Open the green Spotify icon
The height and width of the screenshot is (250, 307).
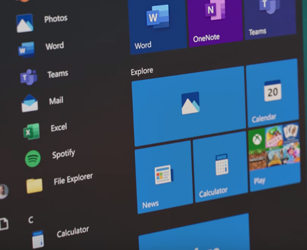[33, 159]
